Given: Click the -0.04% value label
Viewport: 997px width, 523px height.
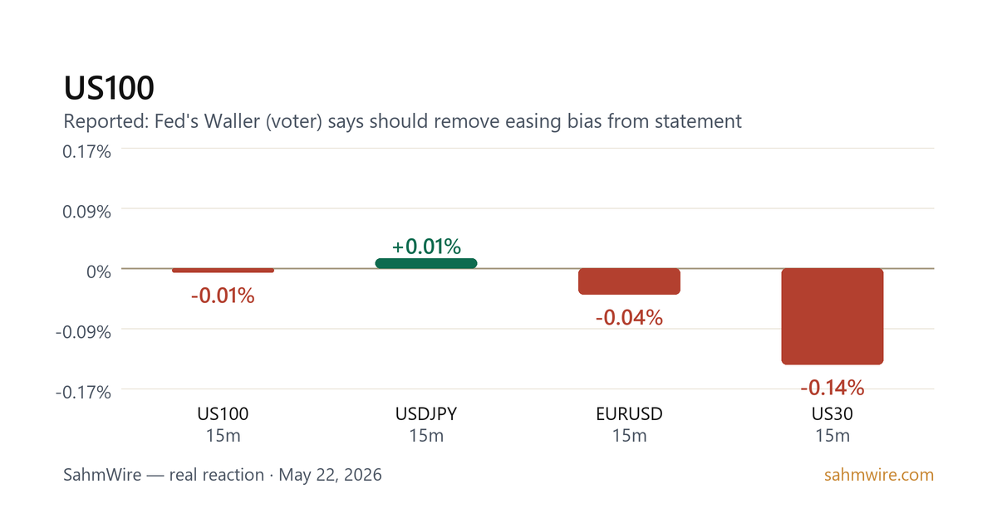Looking at the screenshot, I should pyautogui.click(x=630, y=317).
